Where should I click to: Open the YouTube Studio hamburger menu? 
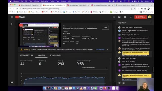pyautogui.click(x=12, y=17)
